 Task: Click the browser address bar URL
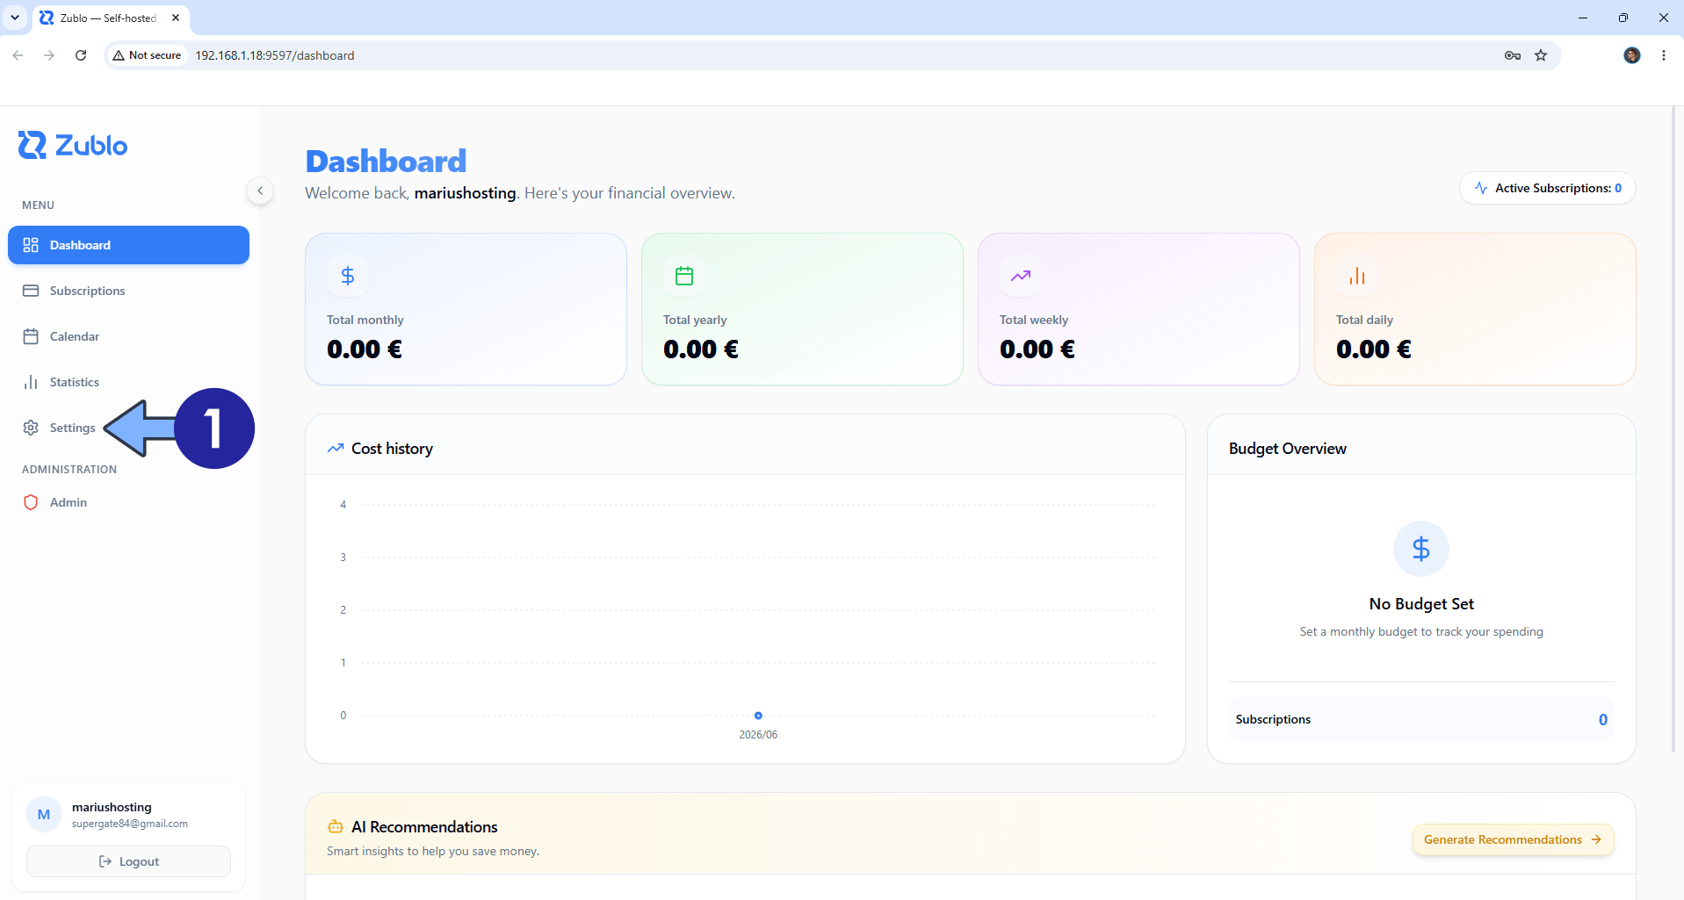pos(275,55)
